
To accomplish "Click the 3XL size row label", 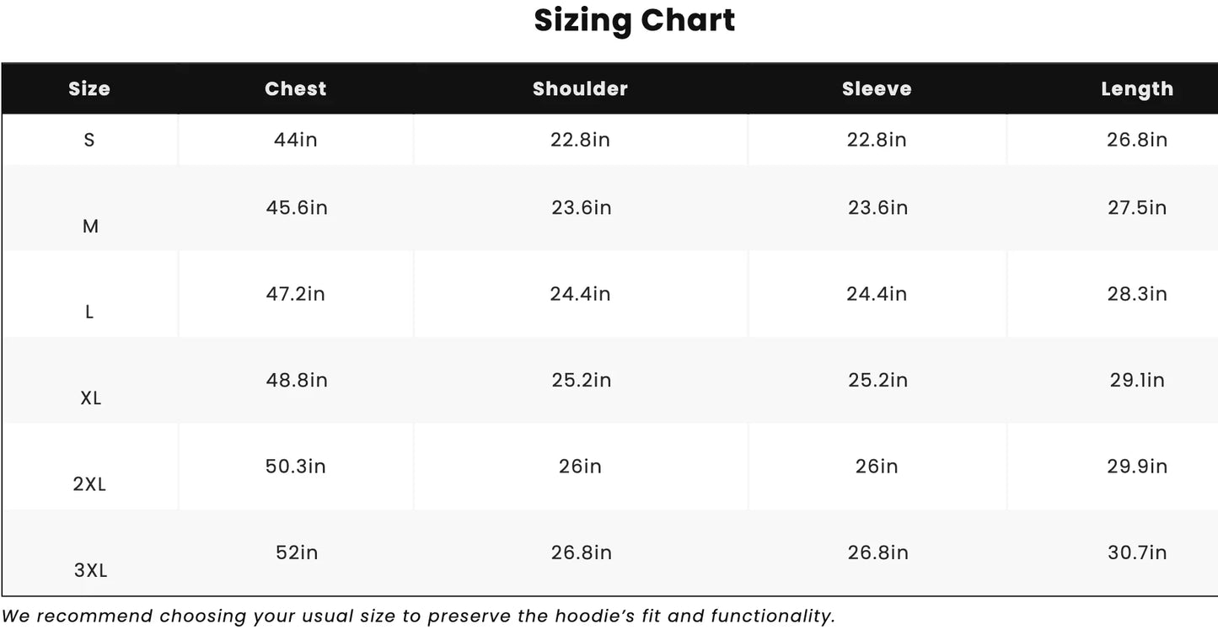I will [90, 570].
